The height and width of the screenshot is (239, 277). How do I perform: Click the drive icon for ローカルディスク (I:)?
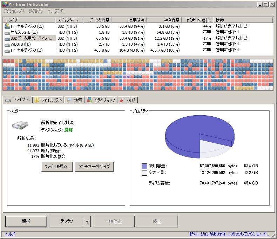tap(7, 51)
